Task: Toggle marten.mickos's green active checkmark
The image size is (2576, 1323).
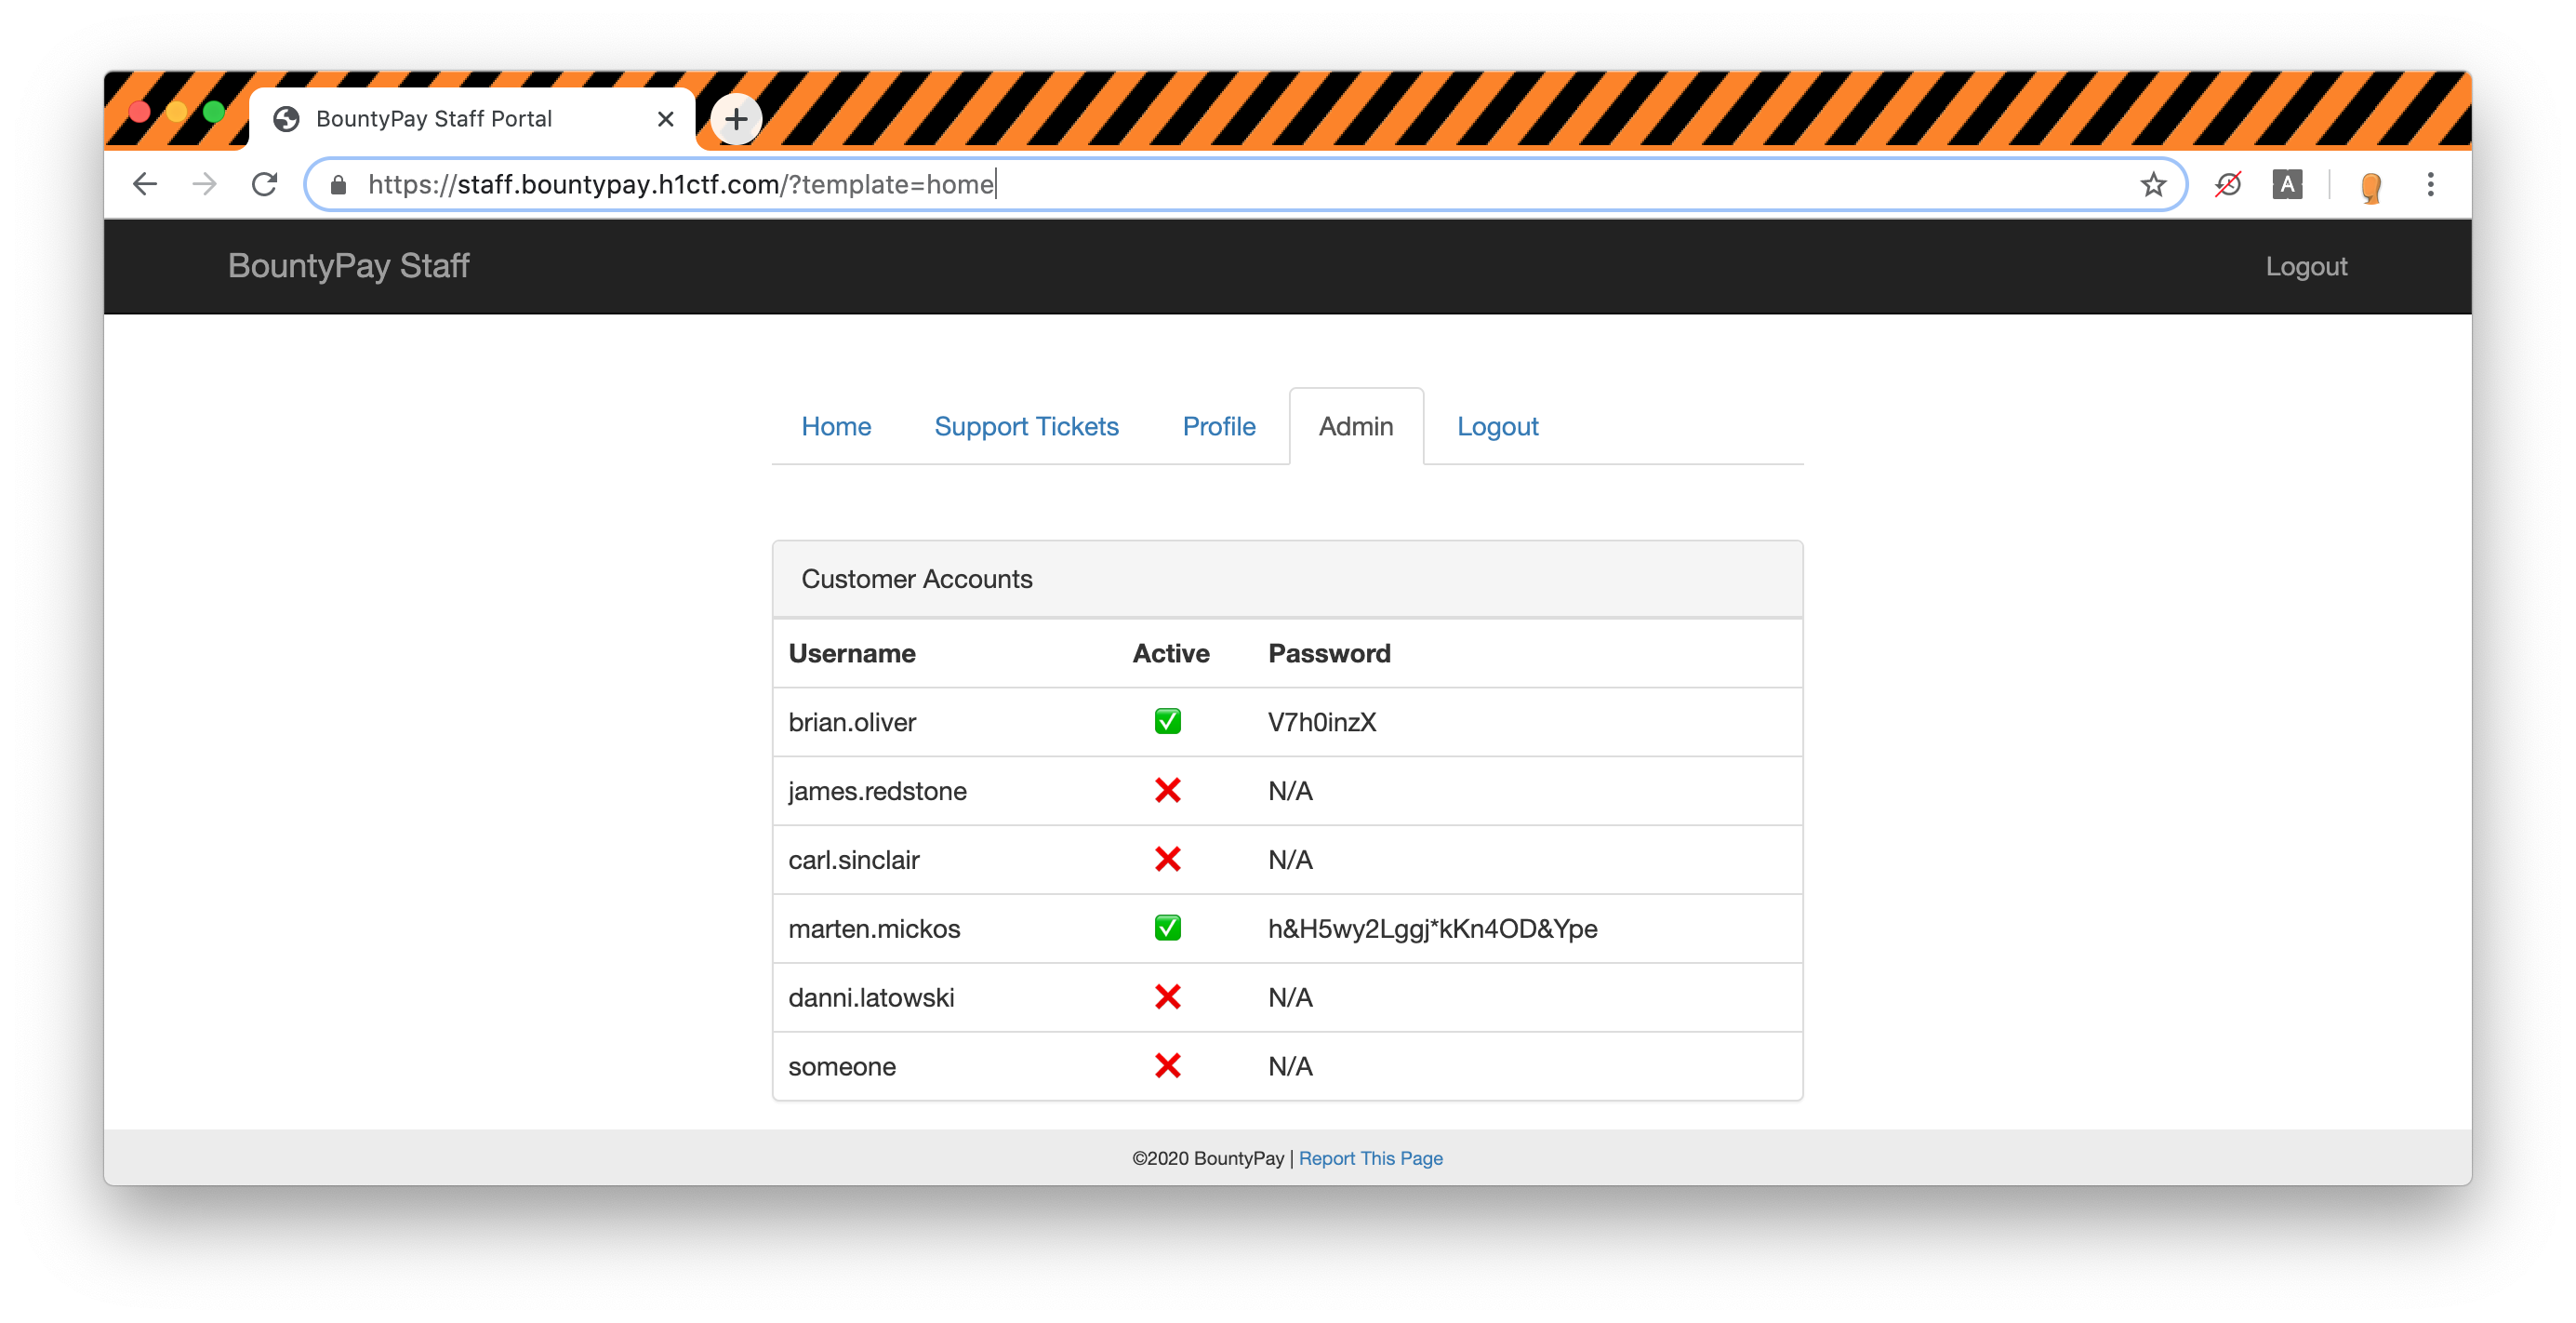Action: click(x=1168, y=928)
